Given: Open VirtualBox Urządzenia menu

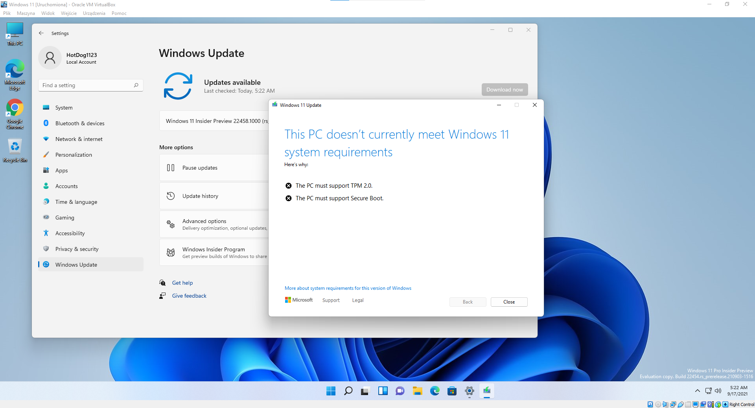Looking at the screenshot, I should point(94,13).
